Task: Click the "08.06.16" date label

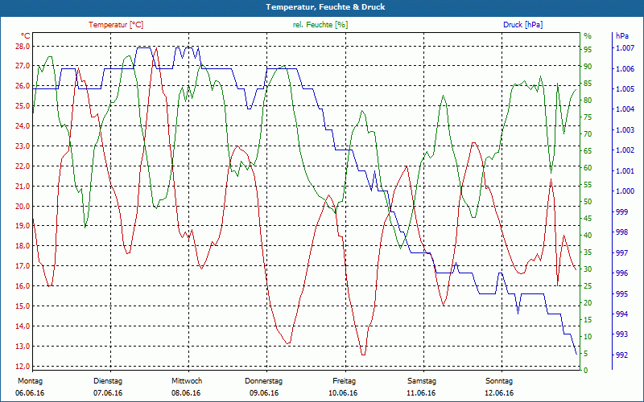Action: [186, 393]
